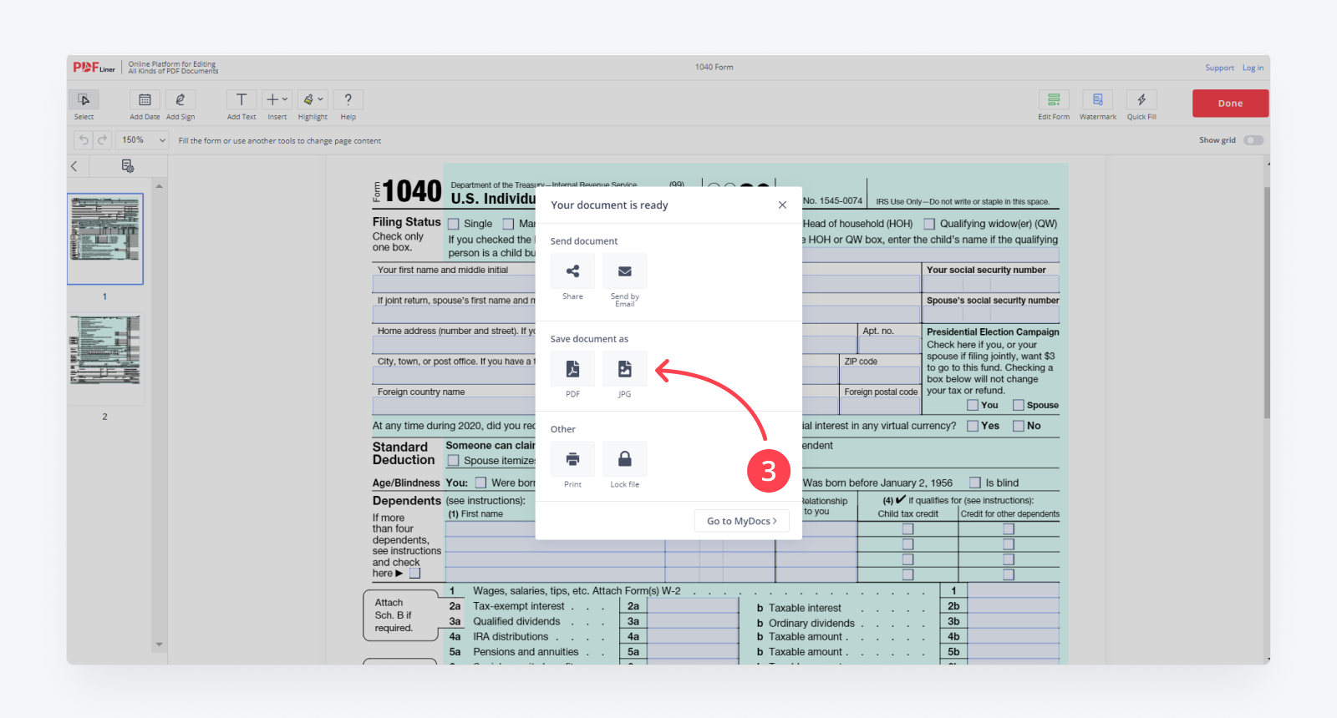This screenshot has height=718, width=1337.
Task: Check No for virtual currency
Action: click(1019, 426)
